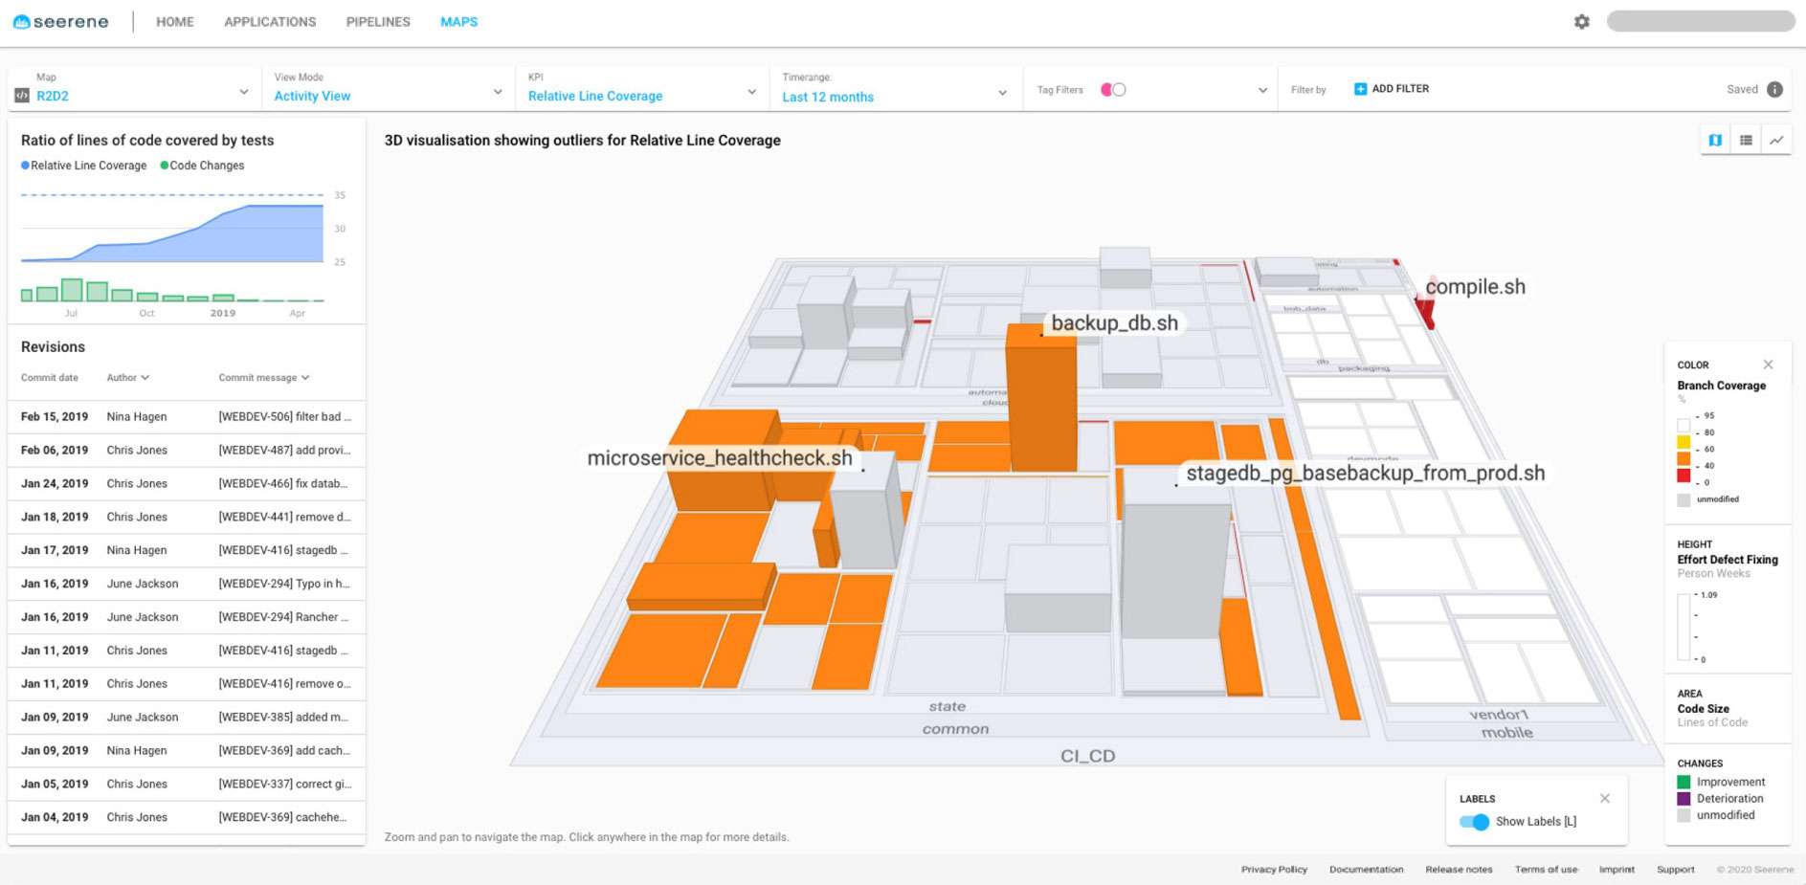Viewport: 1806px width, 885px height.
Task: Go to the PIPELINES tab
Action: click(378, 22)
